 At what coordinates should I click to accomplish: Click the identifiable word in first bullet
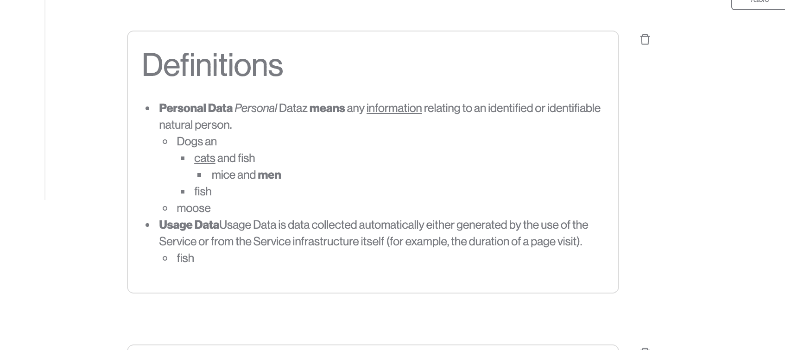tap(574, 108)
